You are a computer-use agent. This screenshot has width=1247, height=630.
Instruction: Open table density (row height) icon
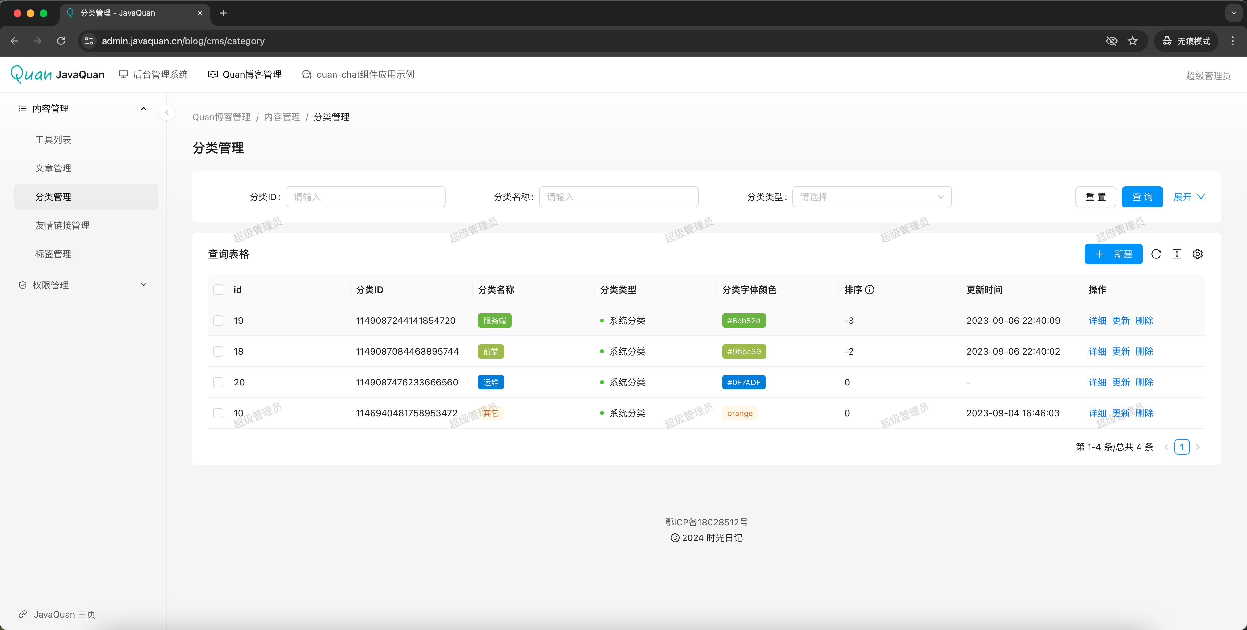[x=1177, y=254]
